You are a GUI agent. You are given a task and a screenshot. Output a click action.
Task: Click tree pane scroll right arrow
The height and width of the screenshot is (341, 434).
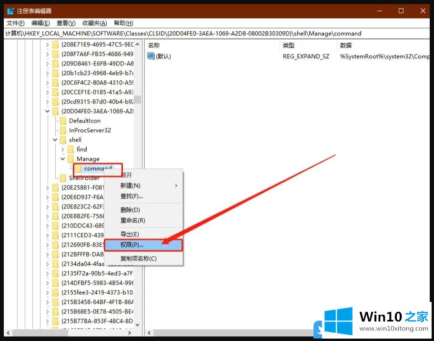pyautogui.click(x=129, y=333)
